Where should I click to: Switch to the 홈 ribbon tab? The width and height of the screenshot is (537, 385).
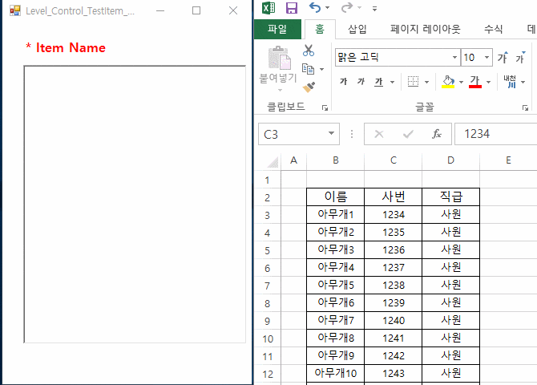point(320,29)
